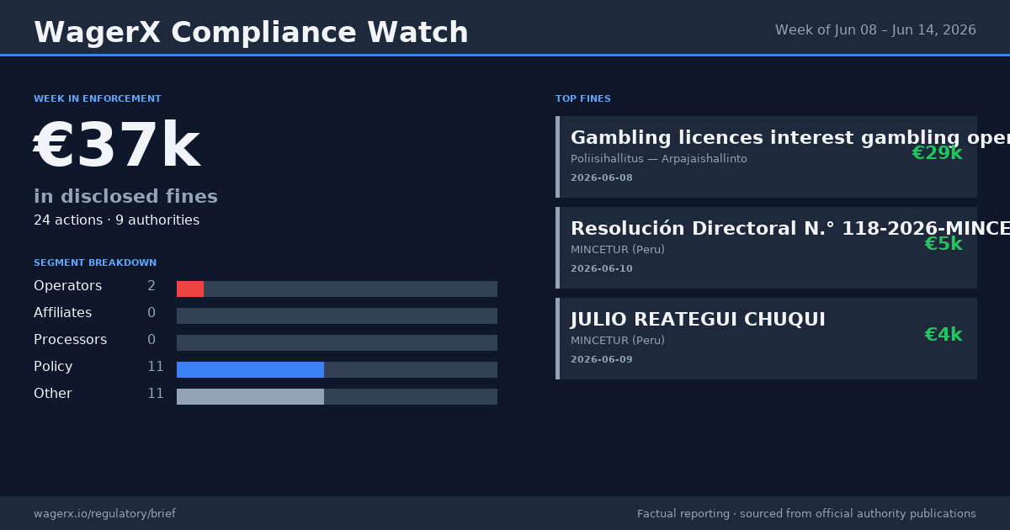
Task: Click the 2026-06-10 date
Action: tap(602, 269)
